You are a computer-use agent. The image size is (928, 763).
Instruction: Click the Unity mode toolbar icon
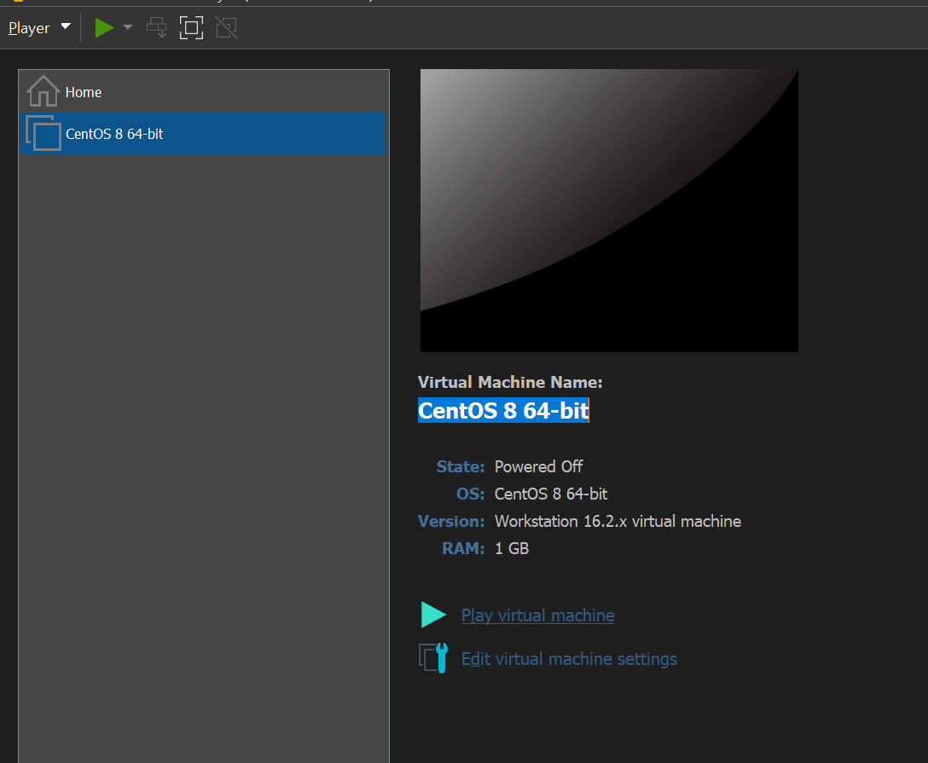[x=227, y=28]
